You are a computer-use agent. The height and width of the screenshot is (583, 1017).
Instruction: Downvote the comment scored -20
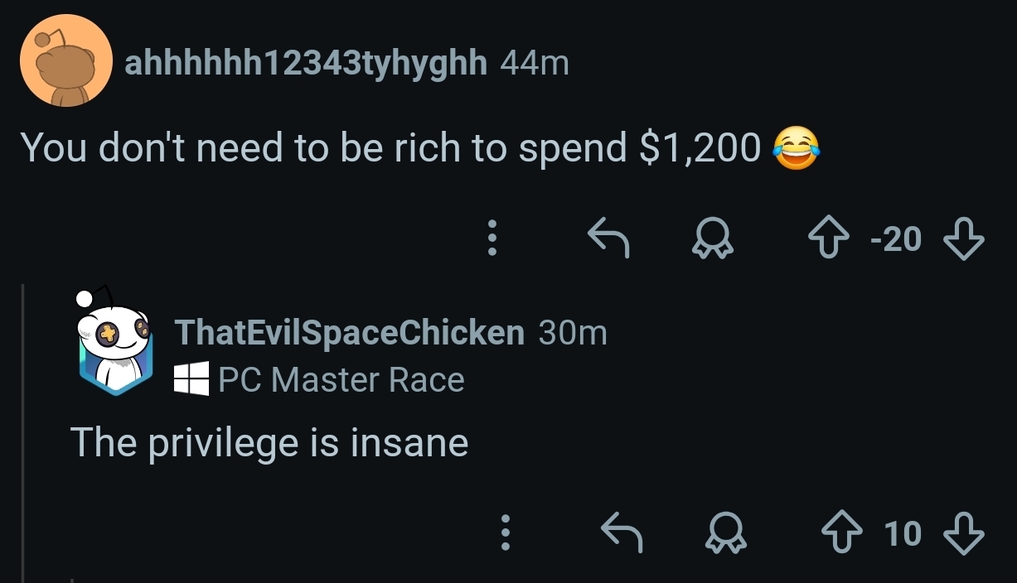click(x=965, y=239)
